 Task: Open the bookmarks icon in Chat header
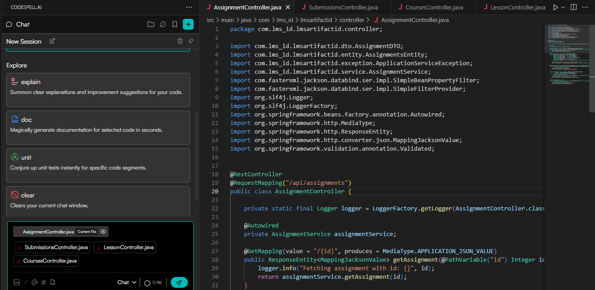point(175,24)
